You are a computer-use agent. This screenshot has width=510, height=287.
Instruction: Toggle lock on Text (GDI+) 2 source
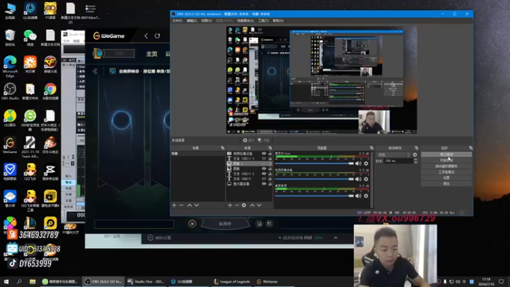pyautogui.click(x=270, y=173)
